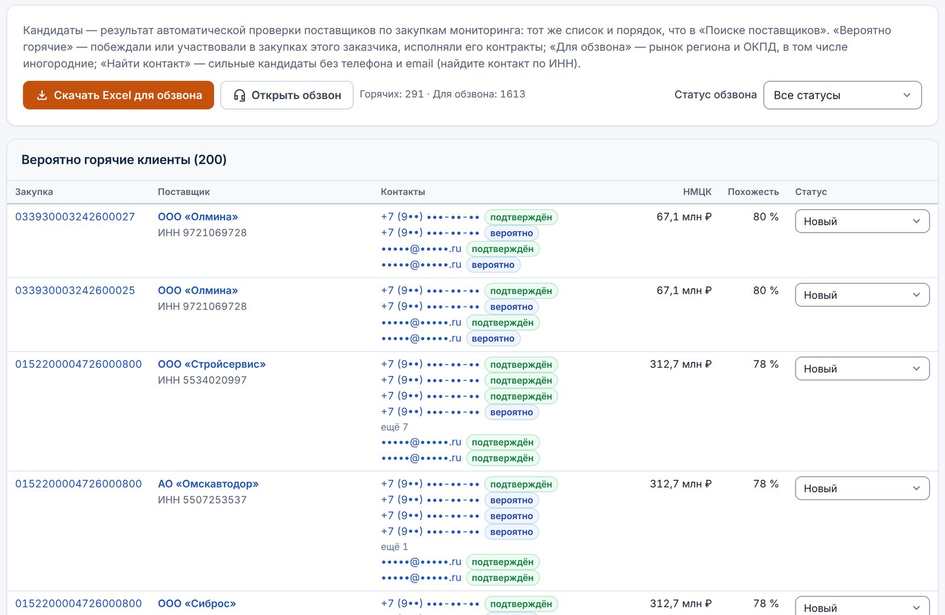Reveal first confirmed phone of first ООО «Олмина» row
The width and height of the screenshot is (945, 615).
point(430,217)
